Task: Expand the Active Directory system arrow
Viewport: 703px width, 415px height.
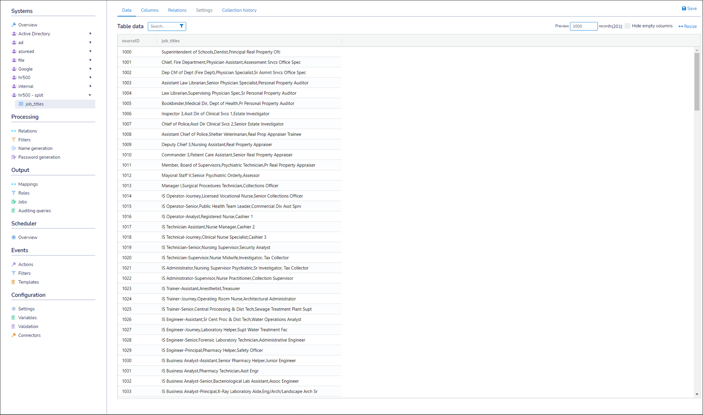Action: 90,34
